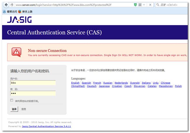Image resolution: width=190 pixels, height=133 pixels.
Task: Click the 登录 login button
Action: pos(14,109)
